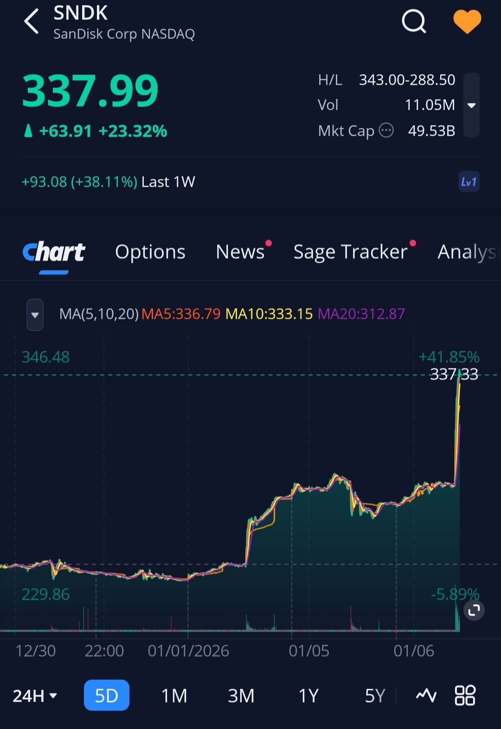Image resolution: width=501 pixels, height=729 pixels.
Task: Open the search magnifier icon
Action: 414,21
